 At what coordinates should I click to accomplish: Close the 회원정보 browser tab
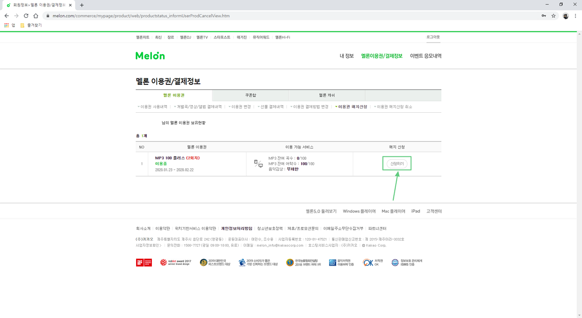click(70, 5)
